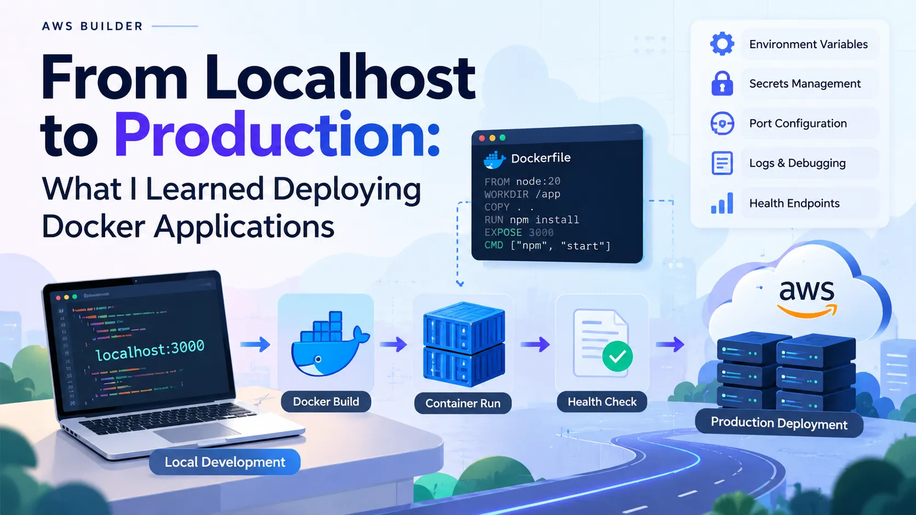
Task: Click the arrow between laptop and Docker Build
Action: [255, 344]
